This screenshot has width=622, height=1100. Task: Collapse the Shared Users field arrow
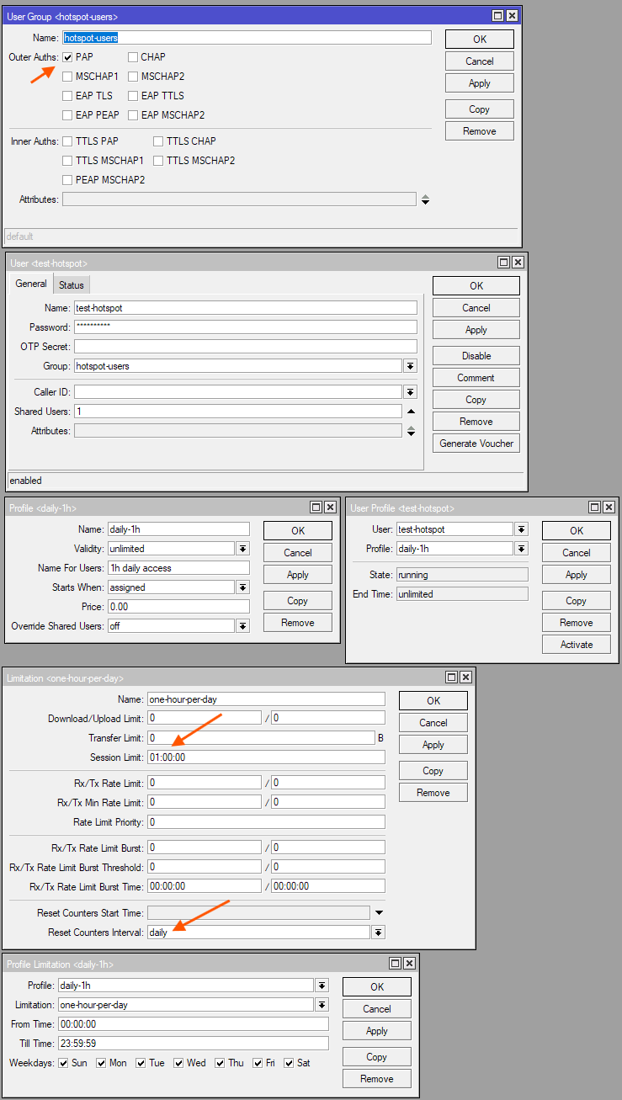(x=411, y=412)
